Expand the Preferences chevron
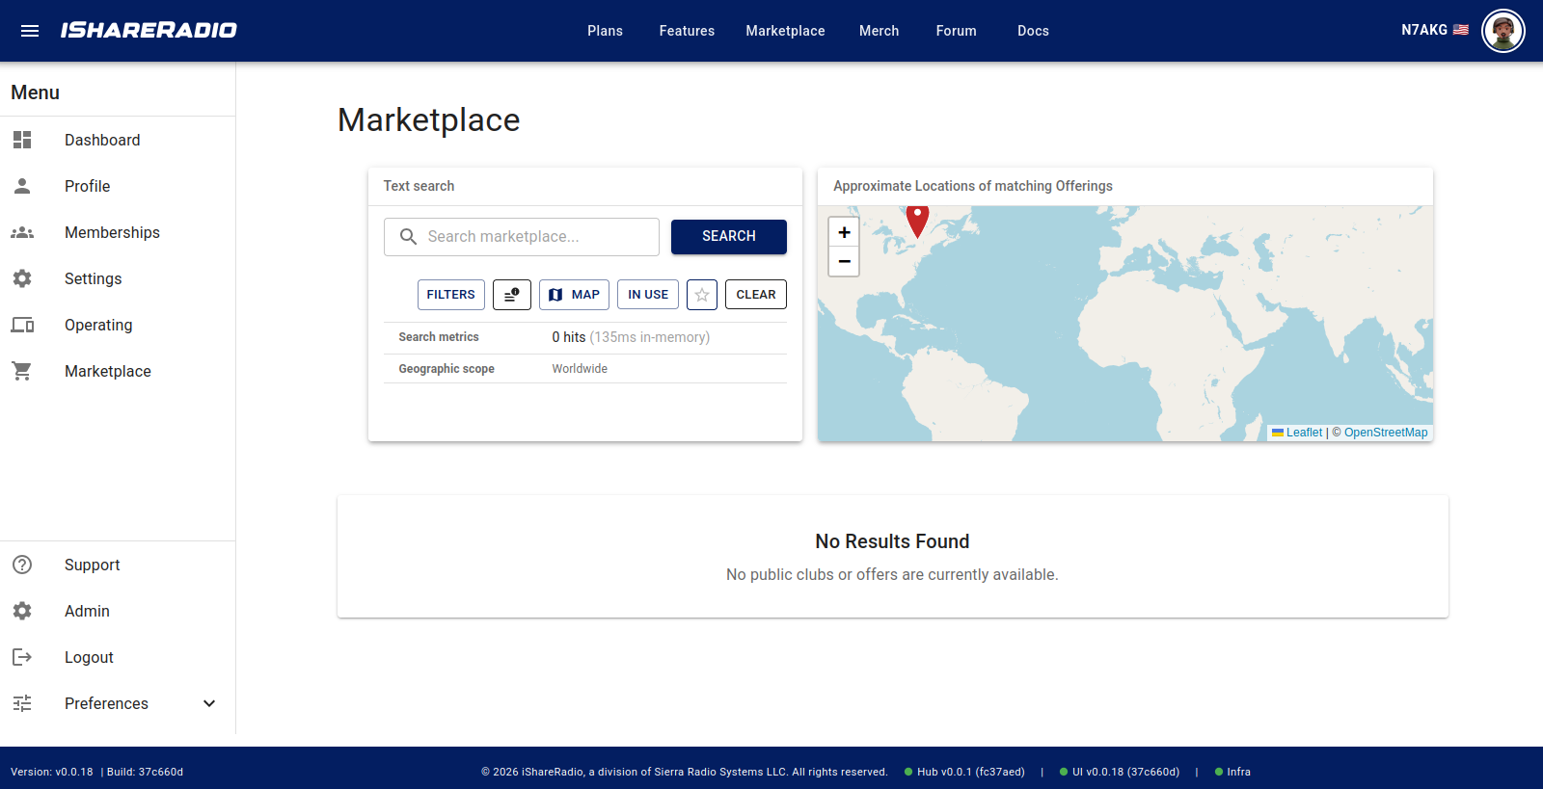Image resolution: width=1543 pixels, height=789 pixels. [209, 703]
